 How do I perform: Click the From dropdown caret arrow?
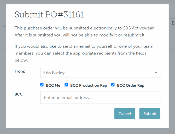[x=156, y=73]
